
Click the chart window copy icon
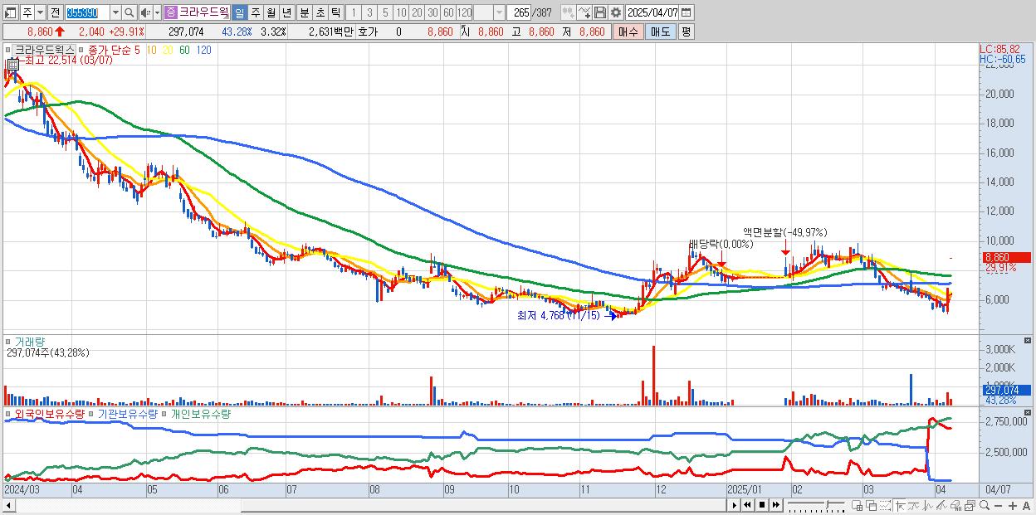(970, 505)
